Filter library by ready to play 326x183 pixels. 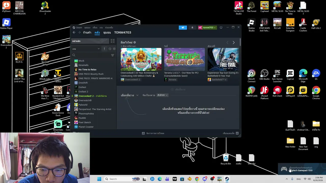(x=114, y=49)
